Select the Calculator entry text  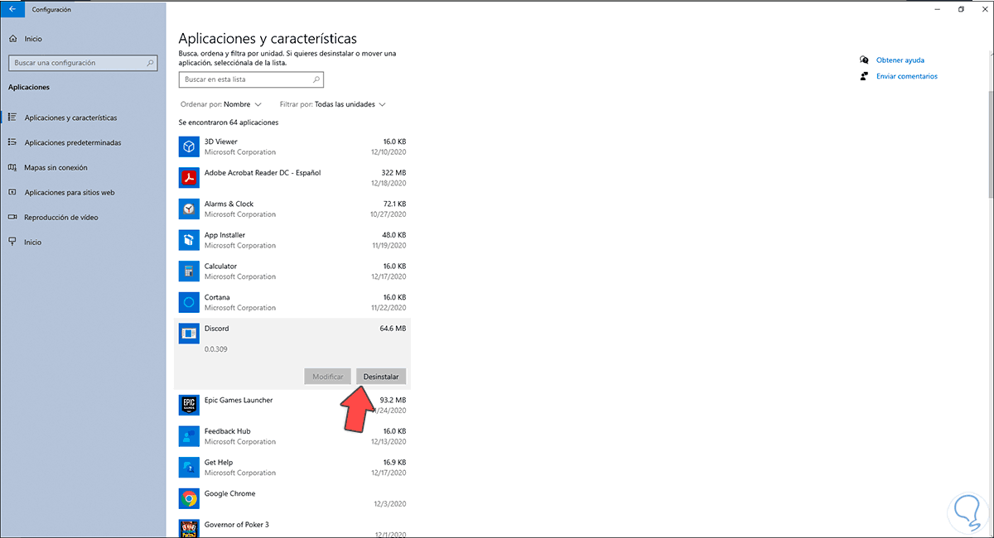click(220, 266)
